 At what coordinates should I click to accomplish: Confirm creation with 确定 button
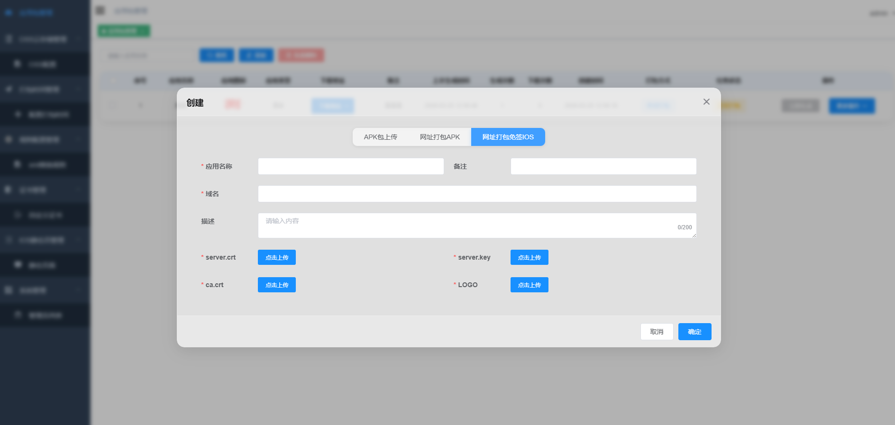pos(695,332)
